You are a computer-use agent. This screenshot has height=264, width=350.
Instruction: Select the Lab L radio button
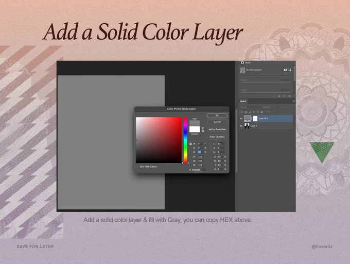point(211,144)
